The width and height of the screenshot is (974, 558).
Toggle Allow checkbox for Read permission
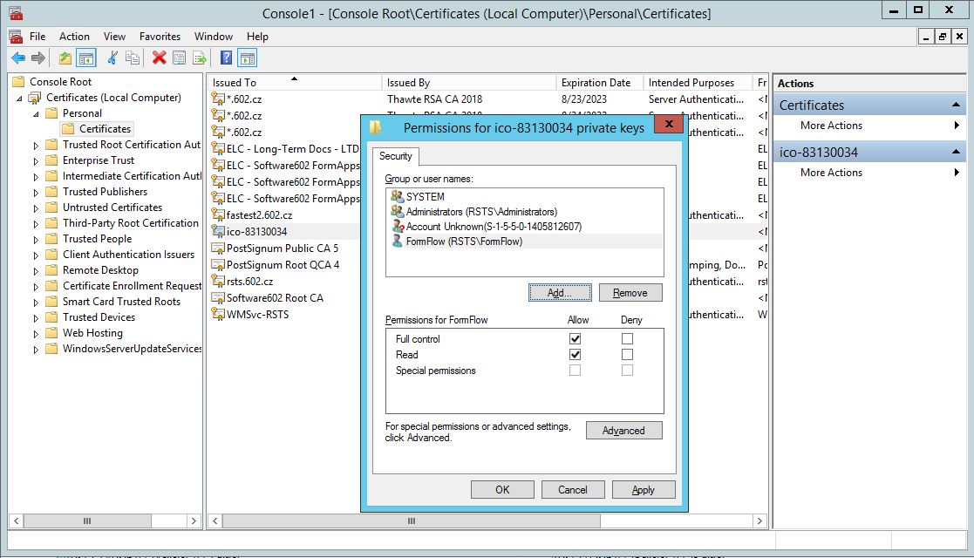coord(575,355)
